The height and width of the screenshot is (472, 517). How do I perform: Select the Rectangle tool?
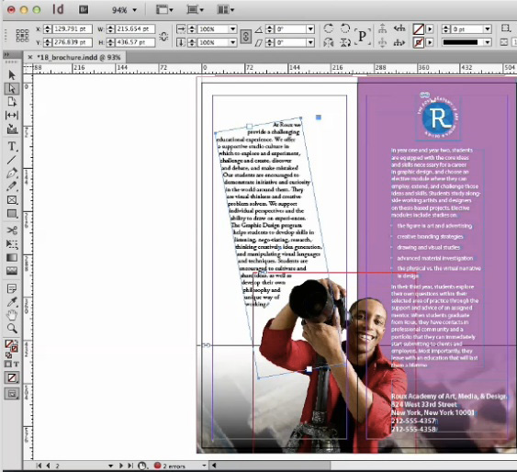point(12,214)
